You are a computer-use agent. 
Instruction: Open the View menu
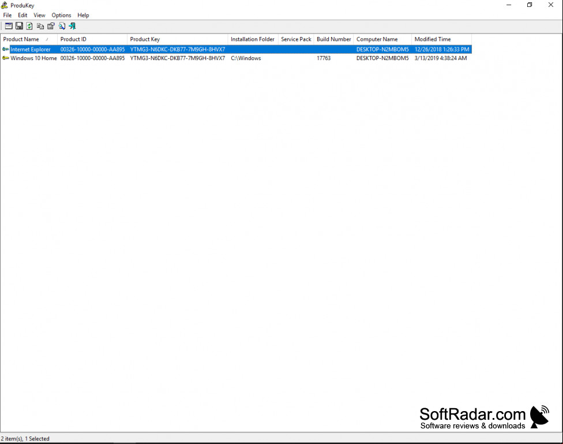click(39, 15)
